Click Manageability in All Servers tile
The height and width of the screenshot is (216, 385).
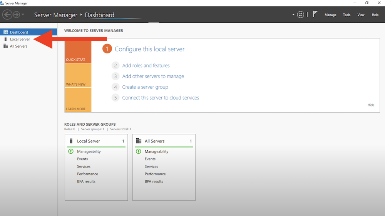(x=156, y=151)
